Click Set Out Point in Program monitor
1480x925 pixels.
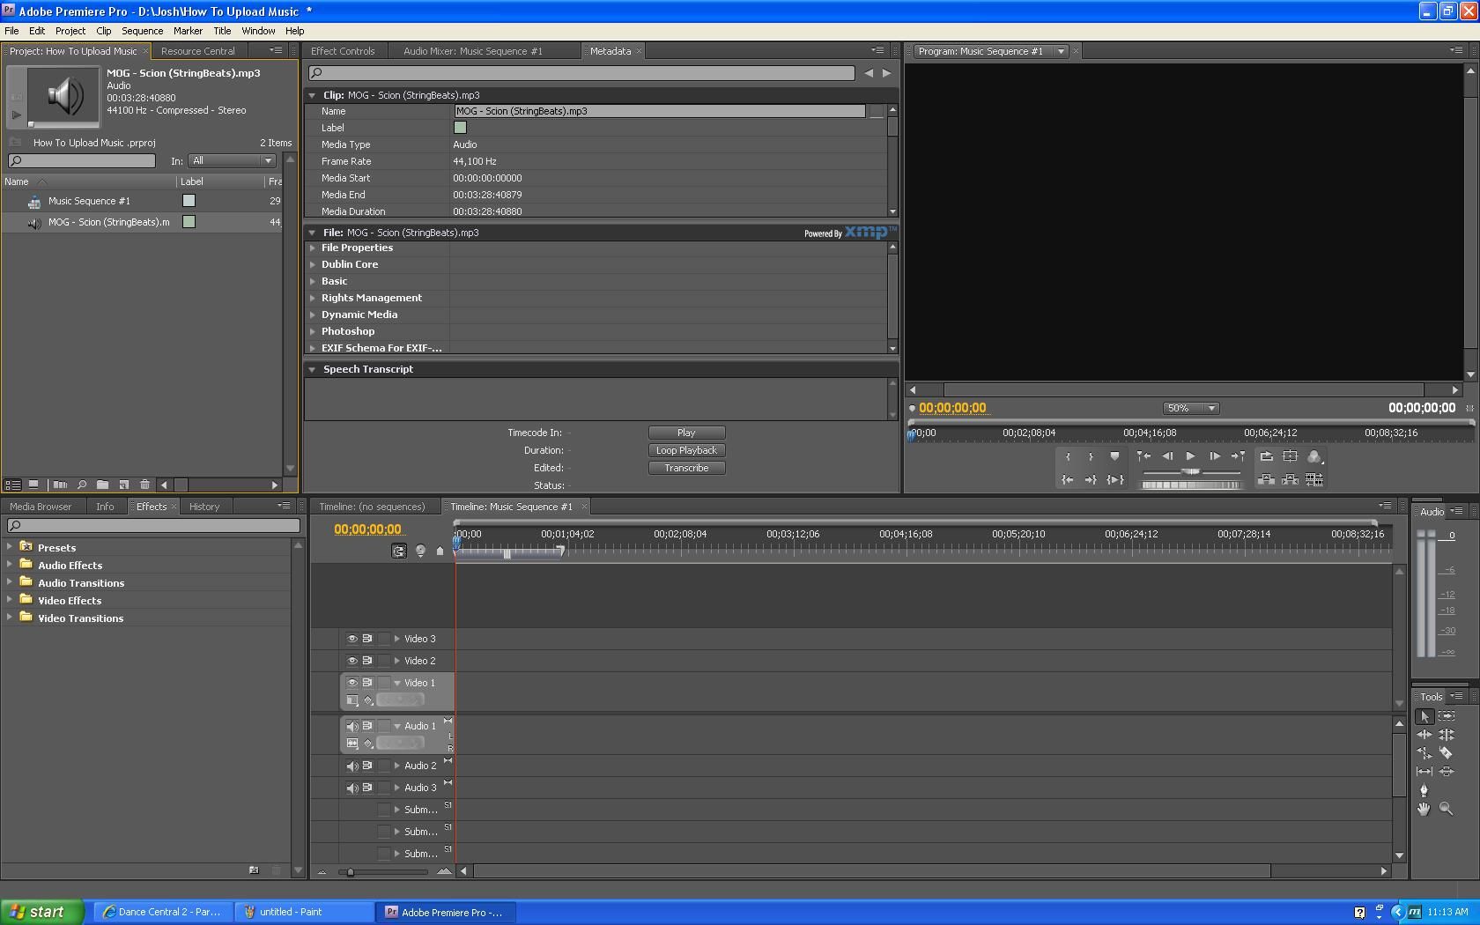click(1091, 456)
